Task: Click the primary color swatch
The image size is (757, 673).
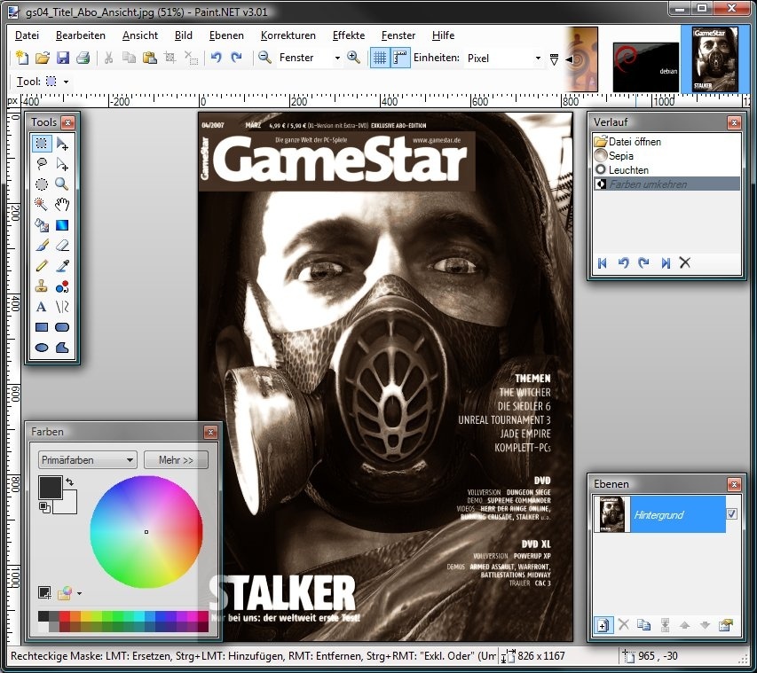Action: tap(50, 487)
